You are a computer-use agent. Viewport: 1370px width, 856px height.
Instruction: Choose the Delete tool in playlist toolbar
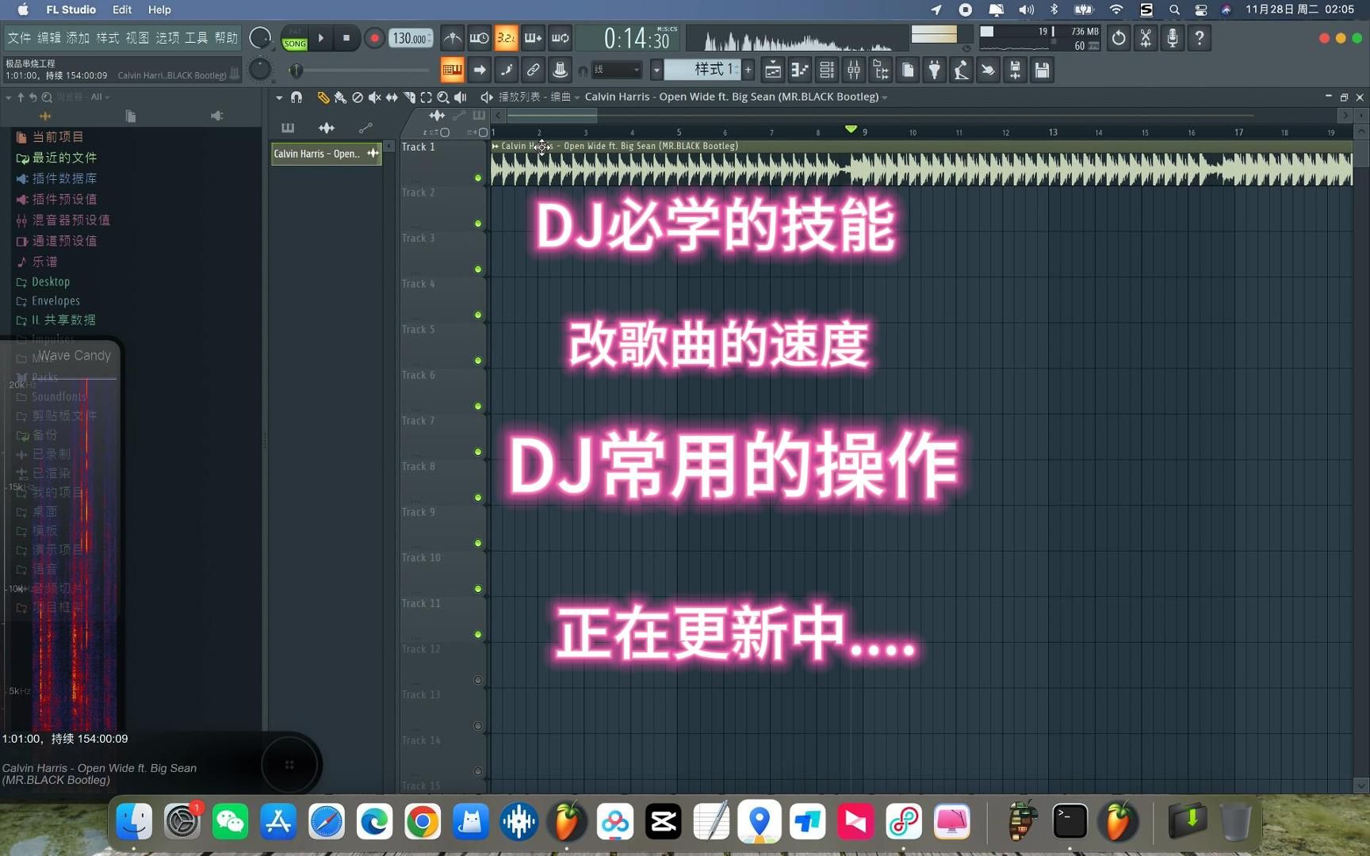[358, 97]
